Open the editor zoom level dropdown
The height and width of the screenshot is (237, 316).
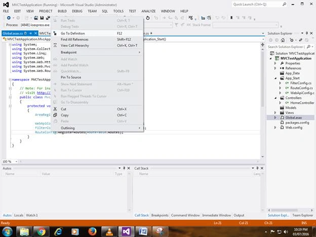pos(16,162)
